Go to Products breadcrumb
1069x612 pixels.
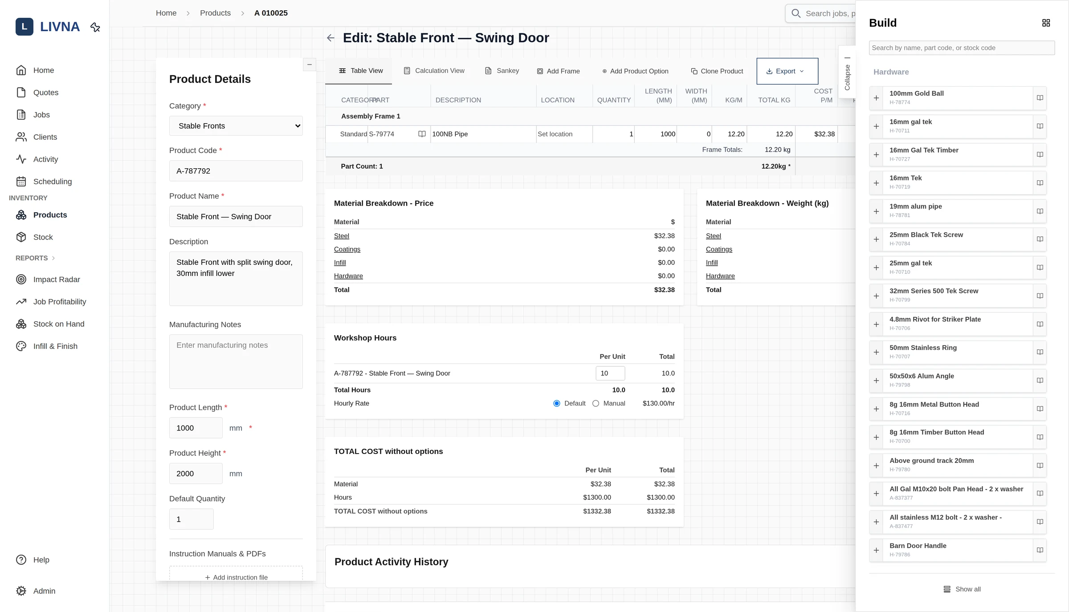tap(215, 13)
